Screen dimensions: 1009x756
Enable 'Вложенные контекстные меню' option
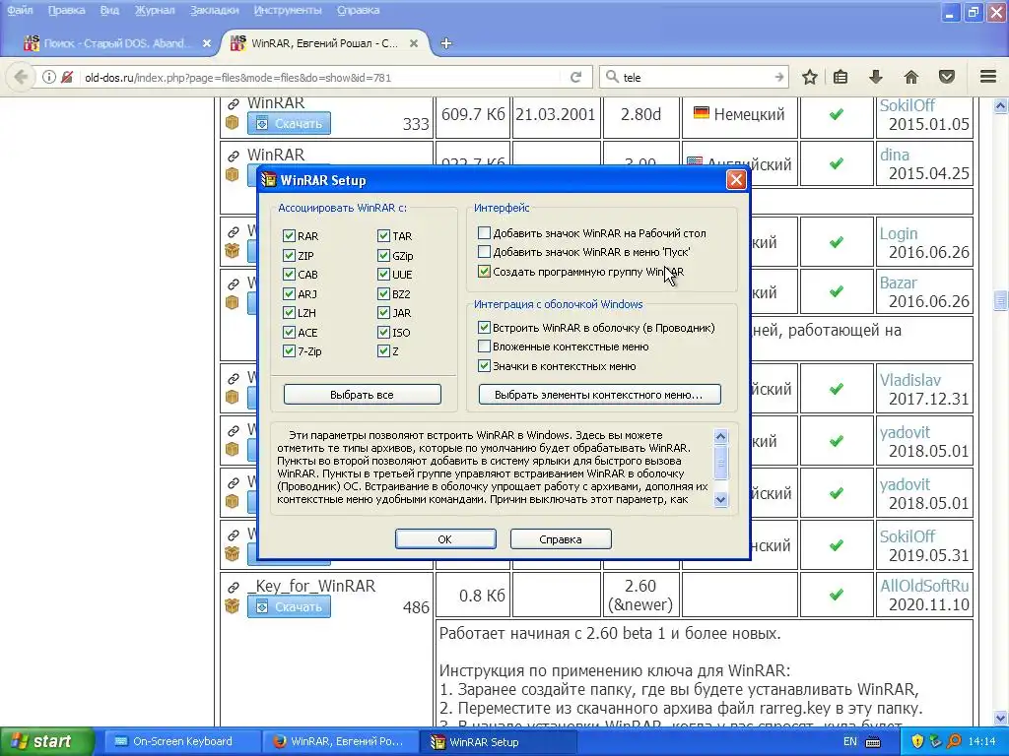(484, 346)
